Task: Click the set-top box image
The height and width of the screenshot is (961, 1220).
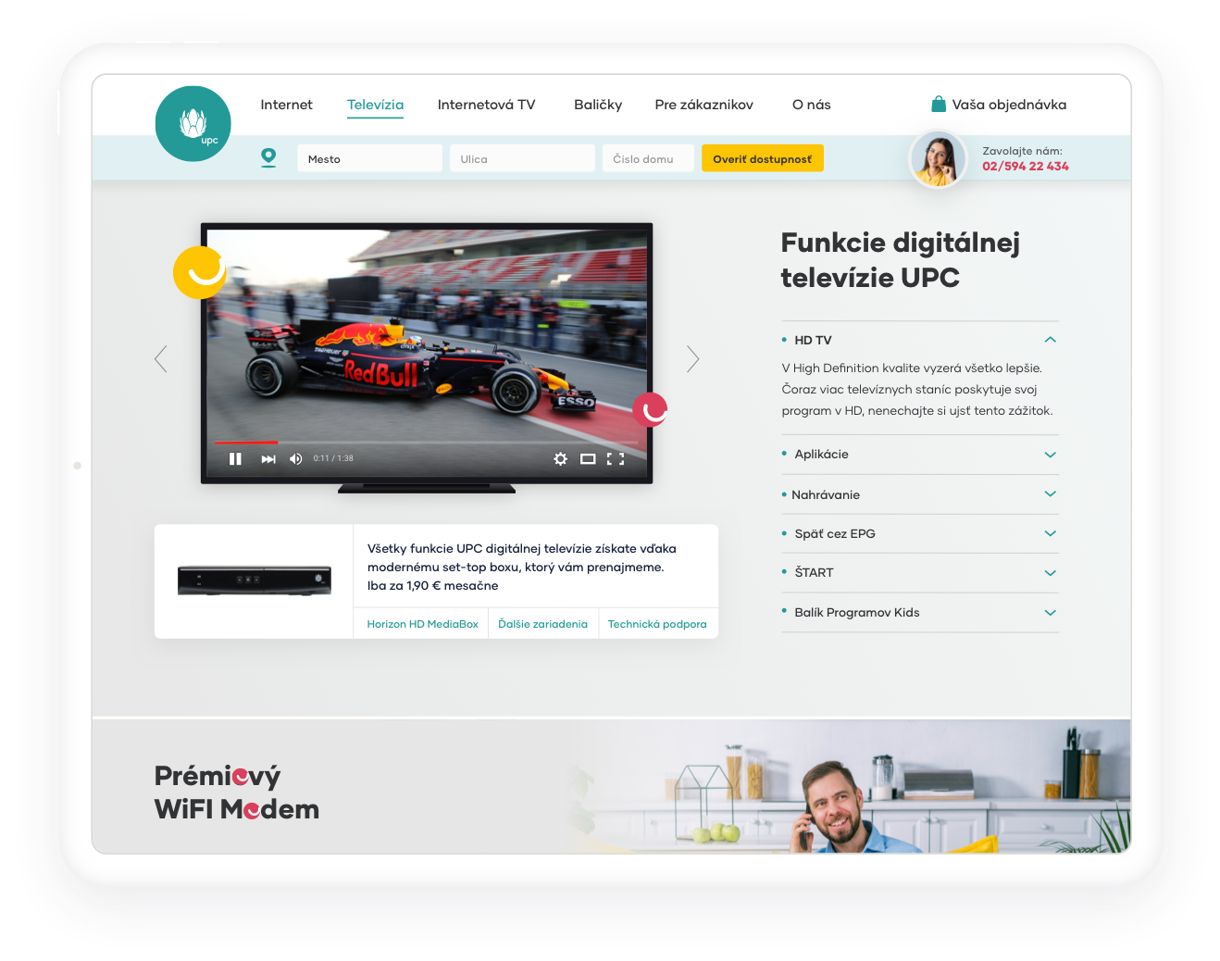Action: [x=255, y=580]
